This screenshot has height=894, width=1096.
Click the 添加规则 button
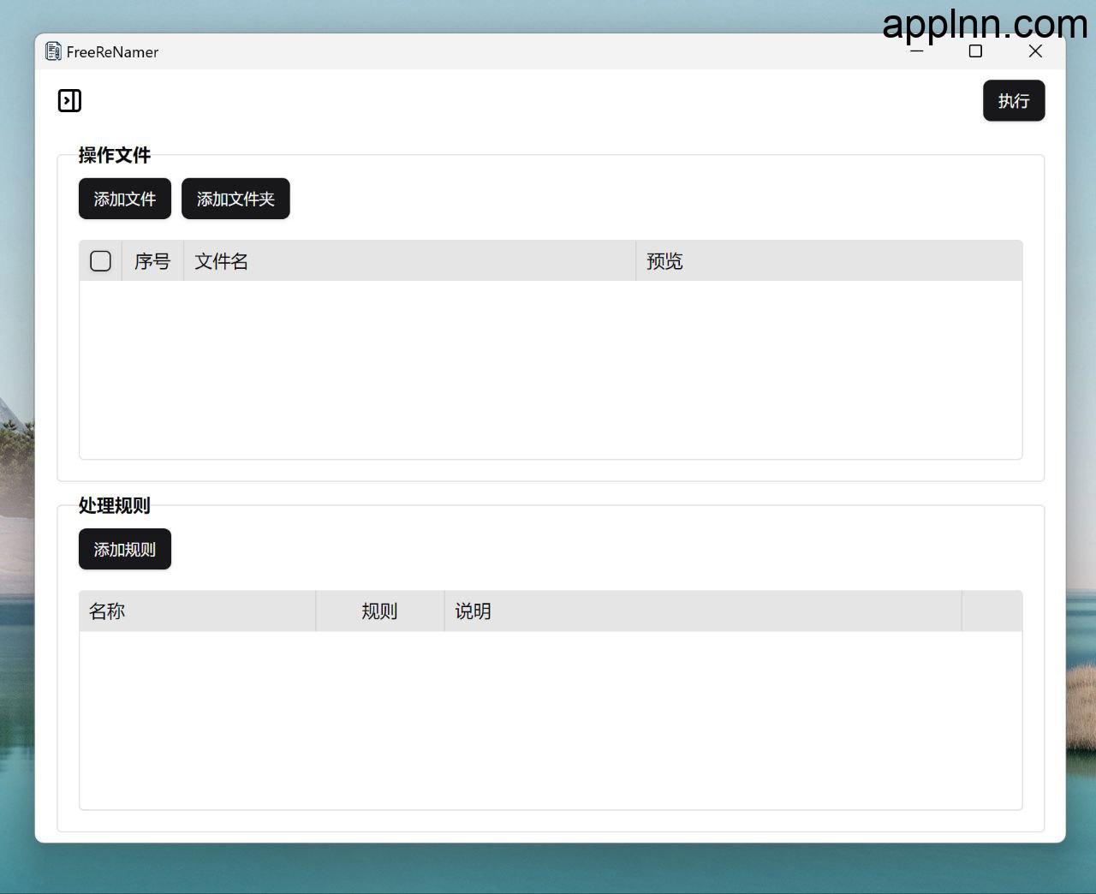click(x=125, y=549)
